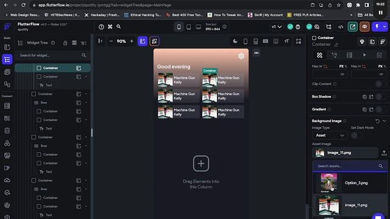The image size is (390, 219).
Task: Select the desktop device preview icon
Action: (x=198, y=27)
